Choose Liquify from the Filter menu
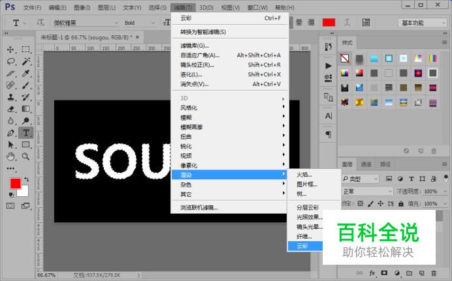 (x=230, y=74)
